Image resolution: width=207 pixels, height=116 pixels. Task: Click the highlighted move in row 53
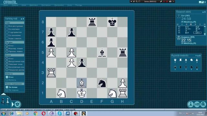197,33
